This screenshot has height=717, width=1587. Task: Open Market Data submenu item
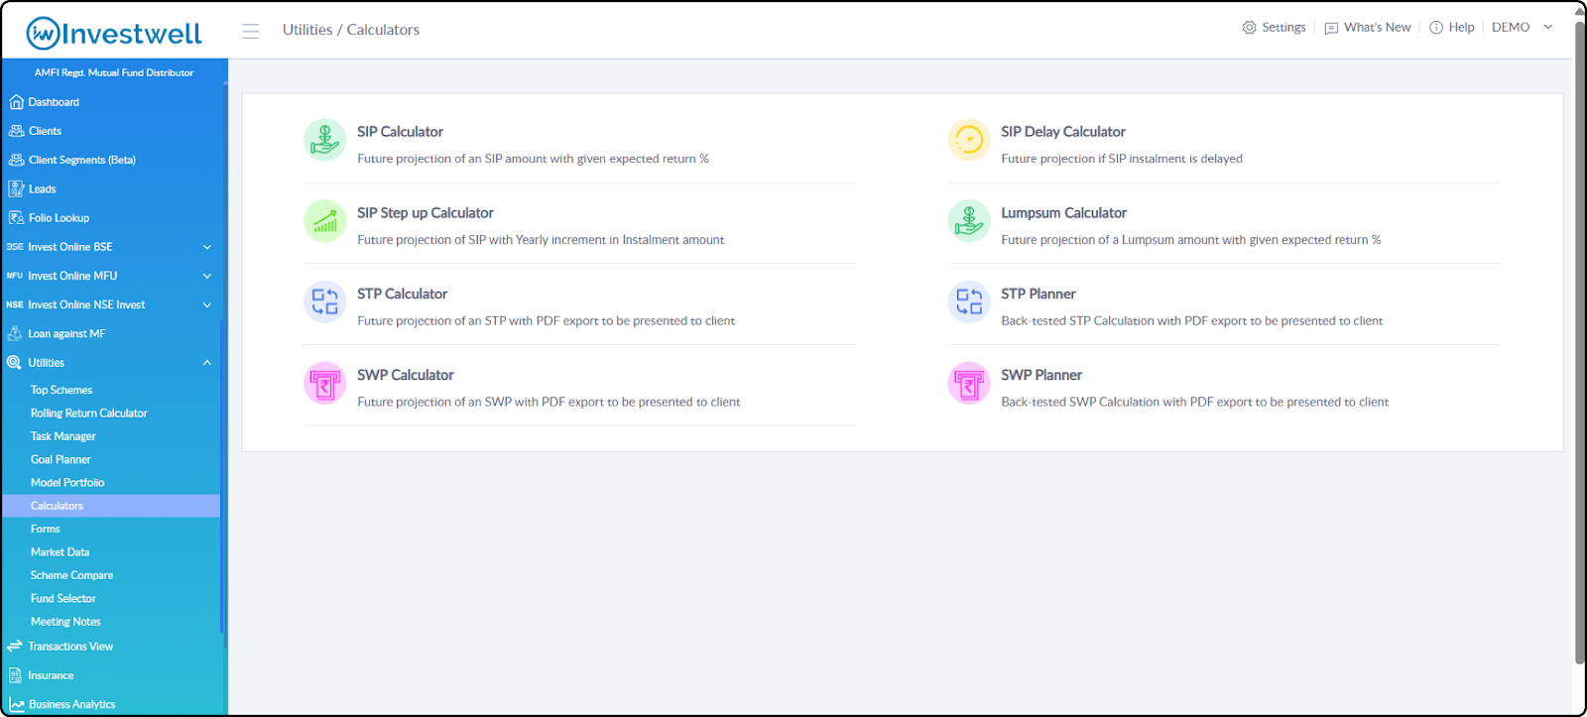(61, 552)
